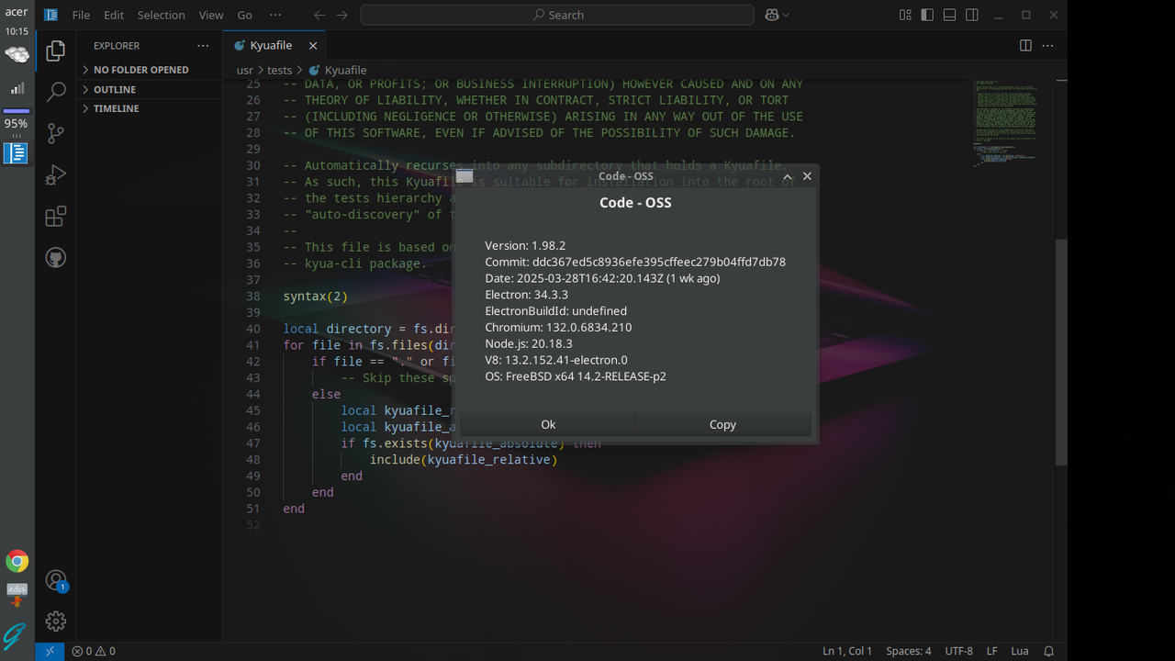Go forward with the right arrow
This screenshot has width=1175, height=661.
coord(341,15)
